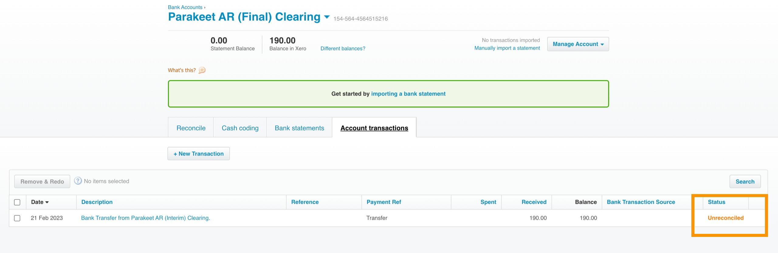Click the Search button
The image size is (778, 253).
pyautogui.click(x=745, y=181)
